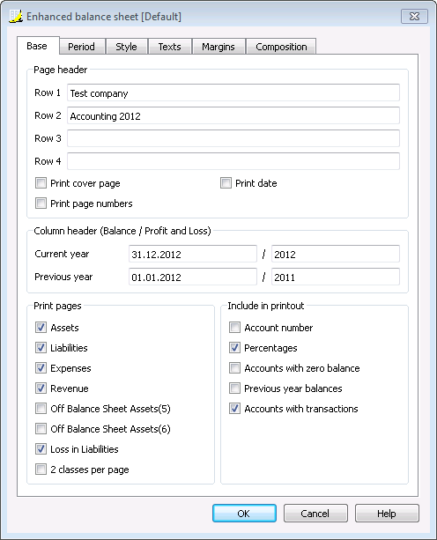Click Current year field showing 2012

pos(336,254)
